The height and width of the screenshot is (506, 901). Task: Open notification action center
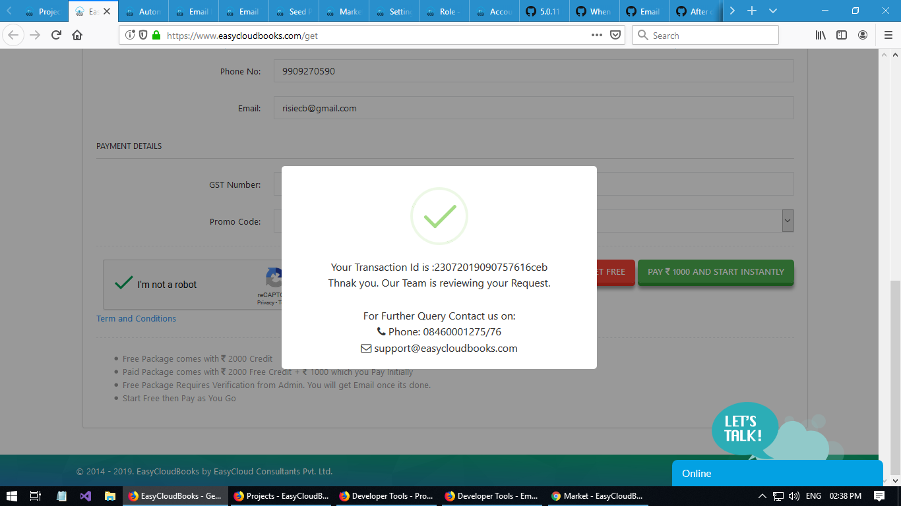coord(879,495)
